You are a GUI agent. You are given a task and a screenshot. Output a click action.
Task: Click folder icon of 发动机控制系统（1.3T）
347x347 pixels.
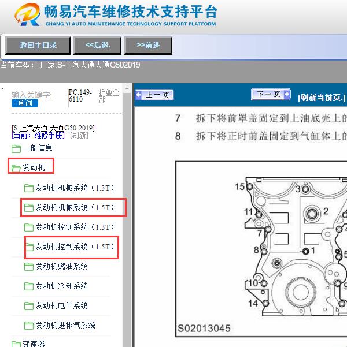[29, 227]
